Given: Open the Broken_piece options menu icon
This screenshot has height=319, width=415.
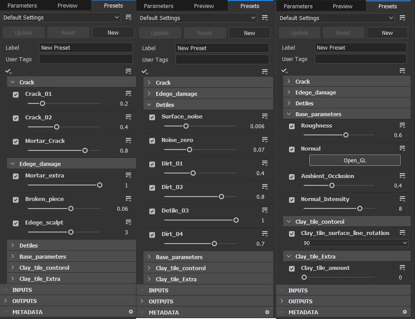Looking at the screenshot, I should [128, 199].
